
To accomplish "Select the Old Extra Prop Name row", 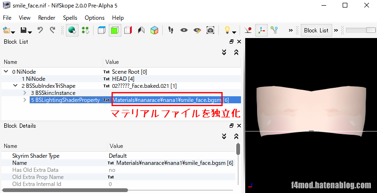I will (119, 177).
